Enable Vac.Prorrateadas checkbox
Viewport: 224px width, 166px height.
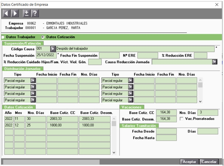point(181,119)
